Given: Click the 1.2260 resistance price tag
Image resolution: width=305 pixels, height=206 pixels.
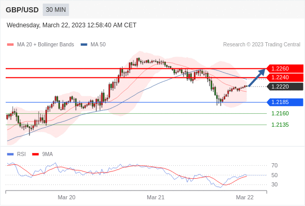Looking at the screenshot, I should (285, 68).
